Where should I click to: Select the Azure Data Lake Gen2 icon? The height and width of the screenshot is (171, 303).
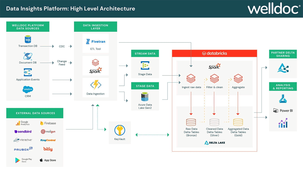coord(145,97)
